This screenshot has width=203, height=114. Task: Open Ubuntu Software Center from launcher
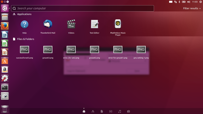click(x=5, y=61)
